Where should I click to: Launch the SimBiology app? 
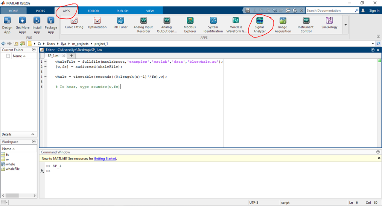[x=329, y=23]
